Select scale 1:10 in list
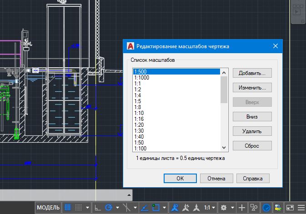The width and height of the screenshot is (306, 214). (176, 113)
